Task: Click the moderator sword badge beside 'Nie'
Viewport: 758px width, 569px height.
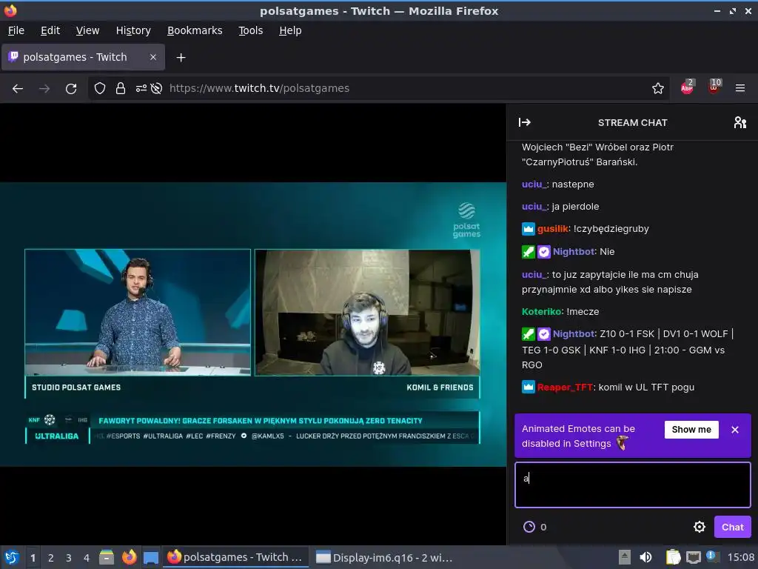Action: (529, 252)
